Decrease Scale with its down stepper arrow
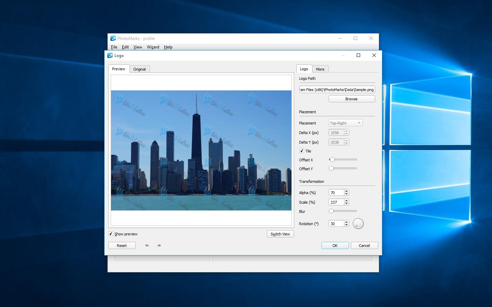This screenshot has width=492, height=307. point(346,203)
